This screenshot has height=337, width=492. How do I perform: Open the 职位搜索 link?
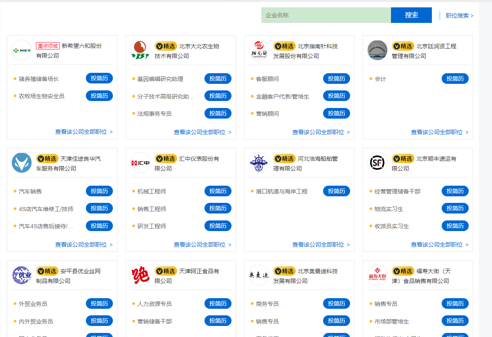tap(459, 16)
